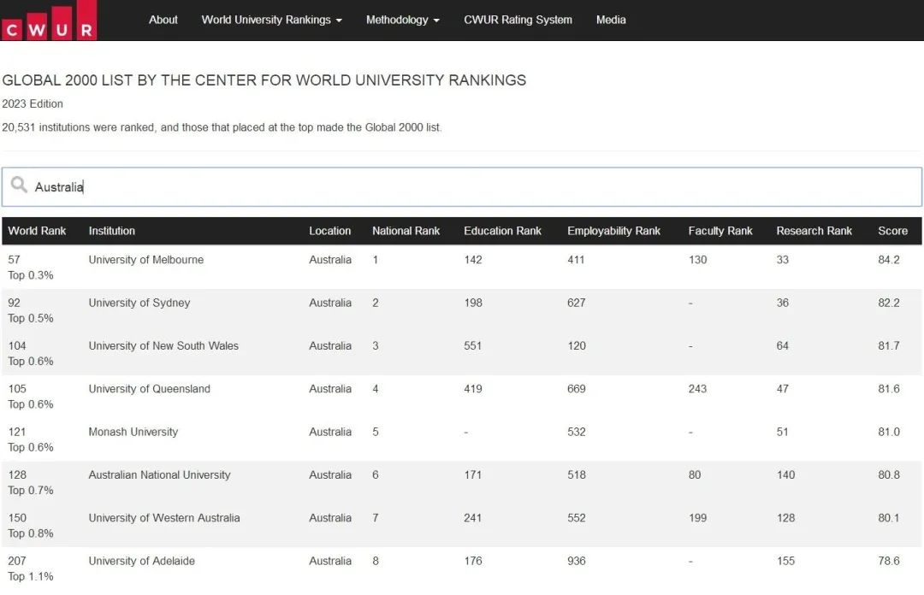924x595 pixels.
Task: Open the About page
Action: (163, 20)
